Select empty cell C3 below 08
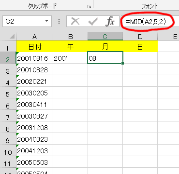The height and width of the screenshot is (174, 179). coord(105,69)
